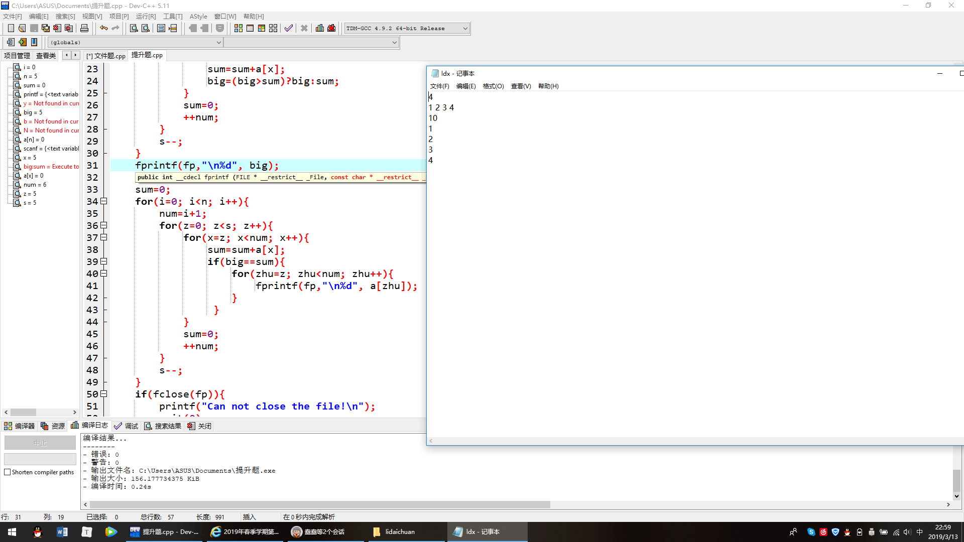The image size is (964, 542).
Task: Click the Compile icon
Action: [238, 28]
